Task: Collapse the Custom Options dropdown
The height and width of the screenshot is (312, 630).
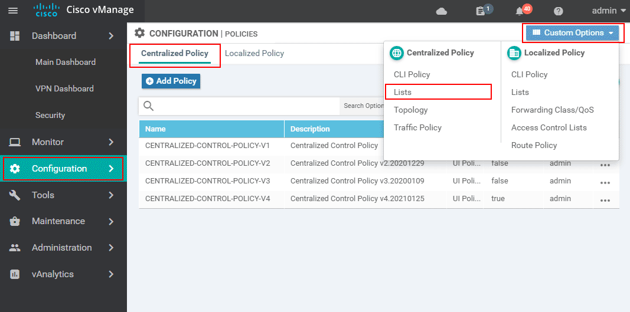Action: [573, 33]
